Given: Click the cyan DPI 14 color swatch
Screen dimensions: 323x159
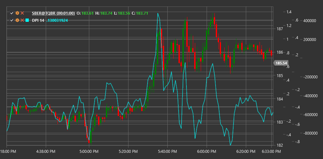Looking at the screenshot, I should pos(27,20).
